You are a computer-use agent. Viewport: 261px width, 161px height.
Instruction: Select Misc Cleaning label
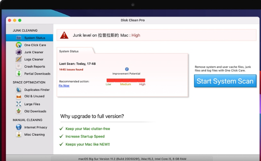point(34,135)
